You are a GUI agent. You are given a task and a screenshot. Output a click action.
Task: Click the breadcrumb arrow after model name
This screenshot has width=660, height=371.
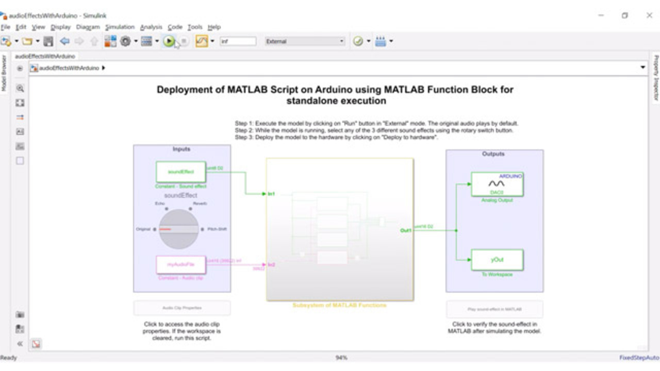click(x=104, y=68)
